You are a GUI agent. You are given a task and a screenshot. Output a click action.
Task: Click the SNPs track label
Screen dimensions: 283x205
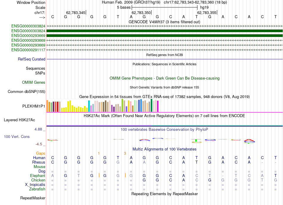[40, 73]
